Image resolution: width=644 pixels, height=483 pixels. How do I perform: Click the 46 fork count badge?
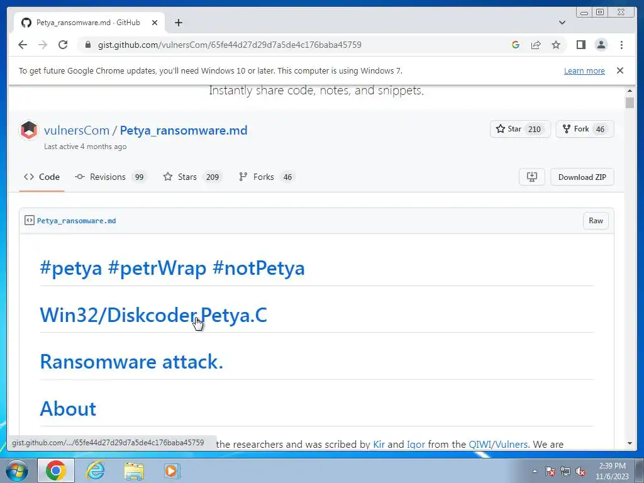[599, 129]
